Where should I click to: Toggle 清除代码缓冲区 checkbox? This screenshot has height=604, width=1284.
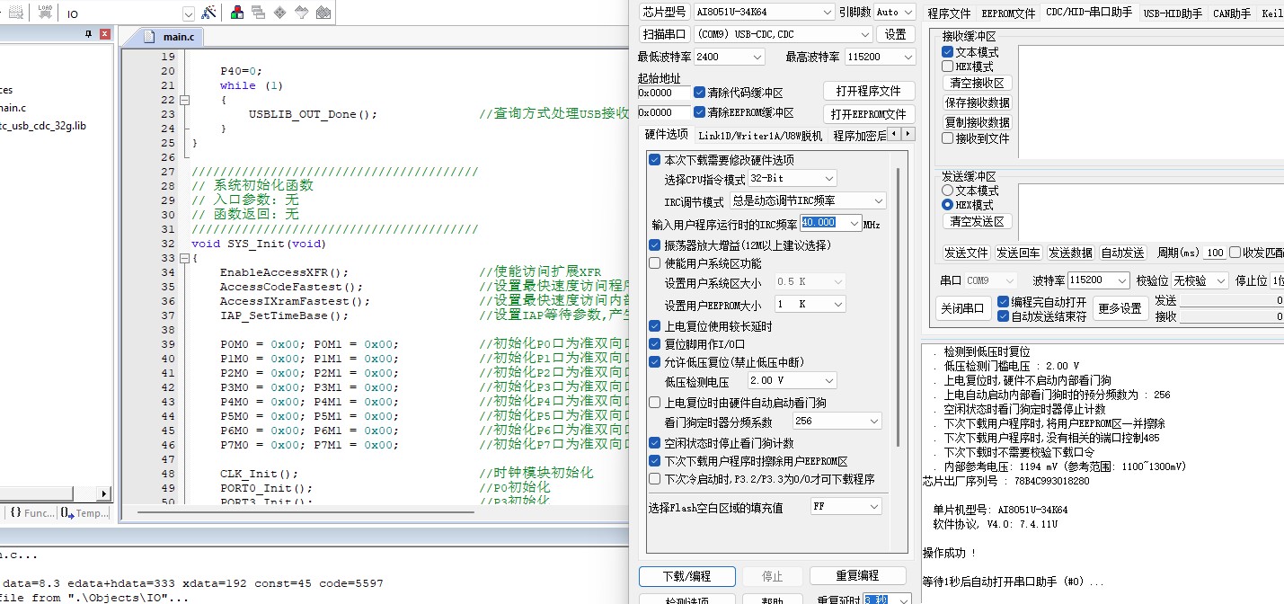pyautogui.click(x=699, y=93)
